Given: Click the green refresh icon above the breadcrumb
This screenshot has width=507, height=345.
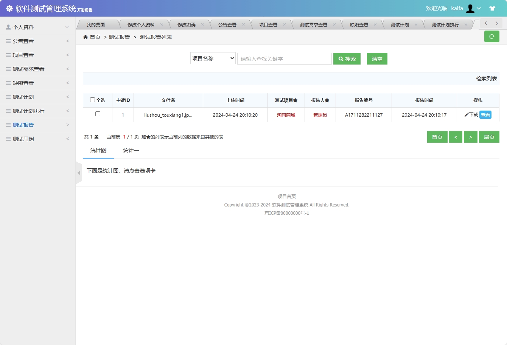Looking at the screenshot, I should [491, 36].
